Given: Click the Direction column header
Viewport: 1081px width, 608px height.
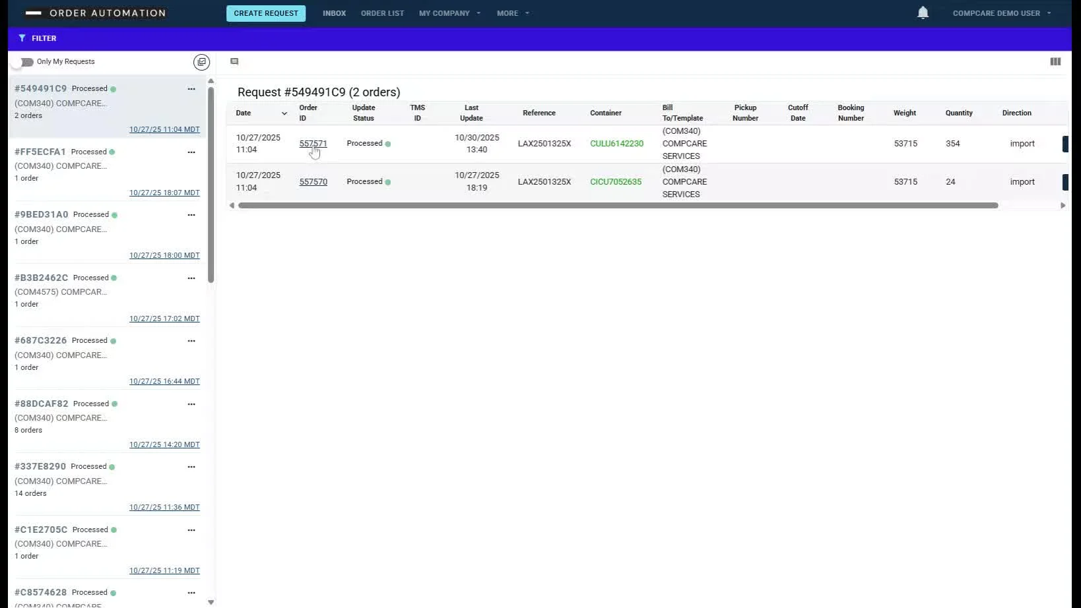Looking at the screenshot, I should tap(1016, 113).
